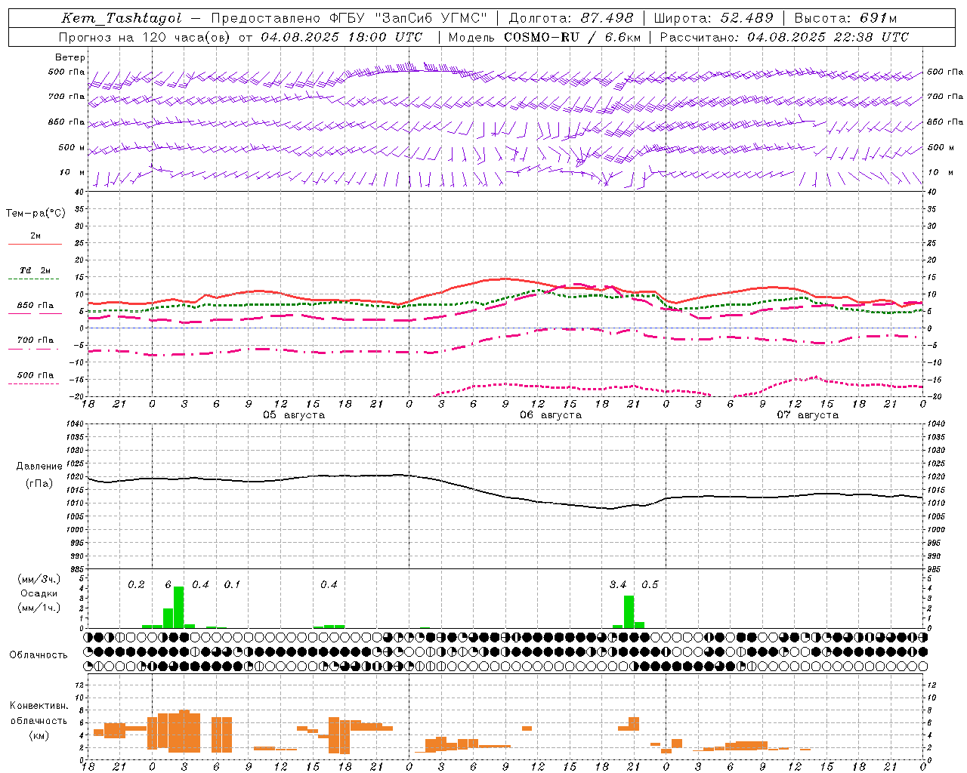
Task: Click the '3.4' precipitation total
Action: 618,585
